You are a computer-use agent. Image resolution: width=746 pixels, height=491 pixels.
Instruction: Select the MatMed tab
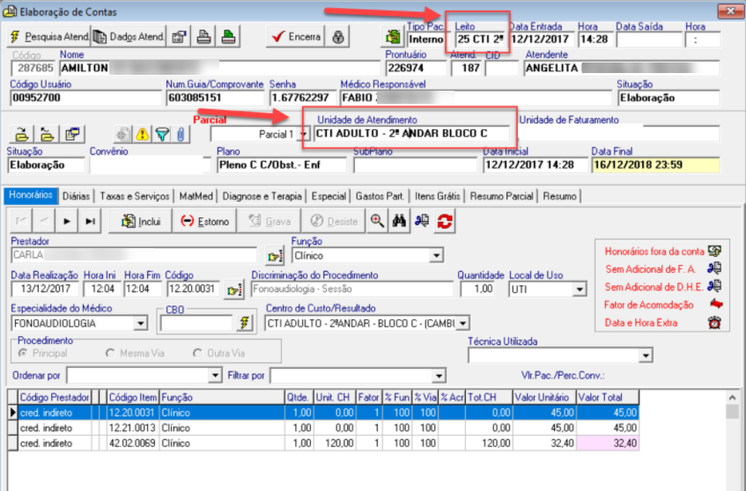[196, 196]
